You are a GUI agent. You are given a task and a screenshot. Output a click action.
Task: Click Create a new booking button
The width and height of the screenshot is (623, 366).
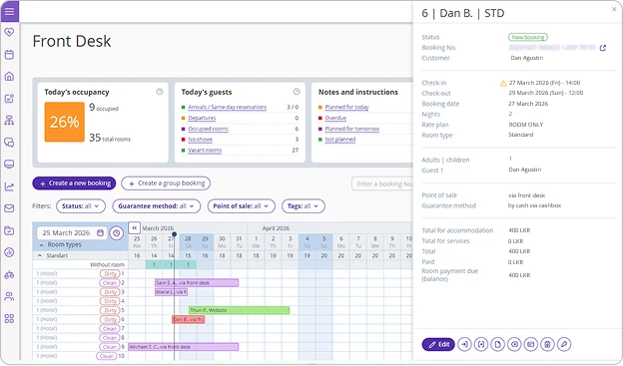coord(74,183)
